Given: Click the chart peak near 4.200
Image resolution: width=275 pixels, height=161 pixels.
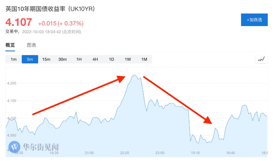Looking at the screenshot, I should click(134, 75).
